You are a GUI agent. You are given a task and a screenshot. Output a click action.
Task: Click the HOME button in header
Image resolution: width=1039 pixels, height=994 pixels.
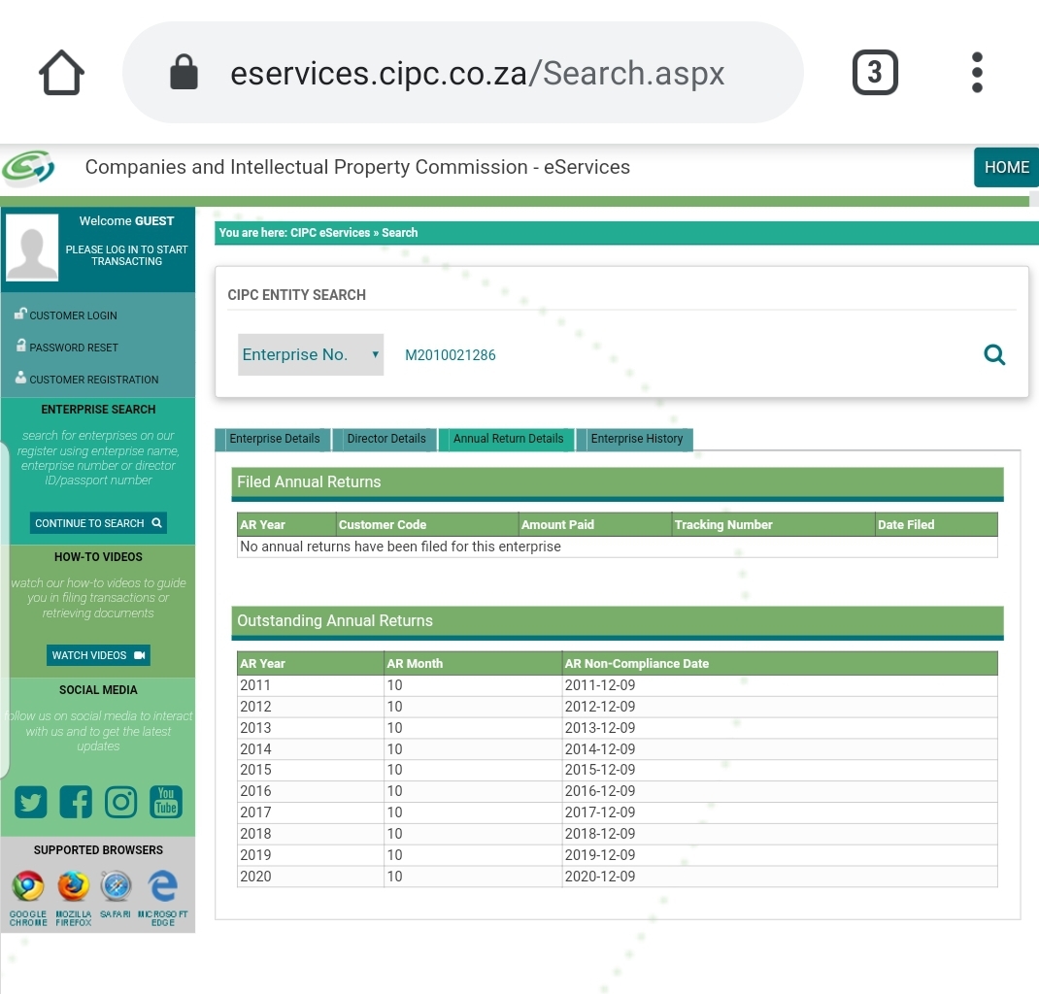tap(1006, 167)
